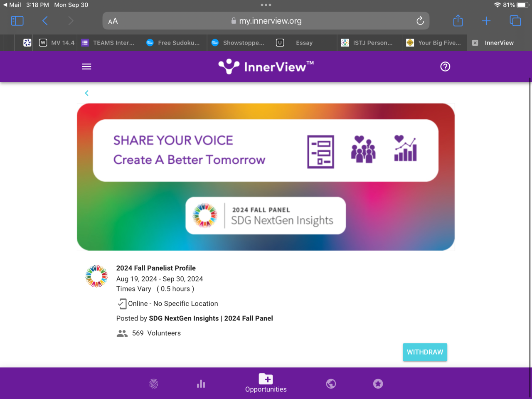Click the WITHDRAW button
Image resolution: width=532 pixels, height=399 pixels.
point(425,352)
